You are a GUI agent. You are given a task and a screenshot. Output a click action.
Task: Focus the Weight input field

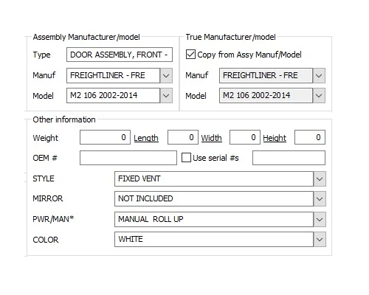point(105,137)
